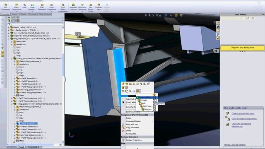The height and width of the screenshot is (149, 265).
Task: Click Zoom to Area in view toolbar
Action: coord(149,15)
